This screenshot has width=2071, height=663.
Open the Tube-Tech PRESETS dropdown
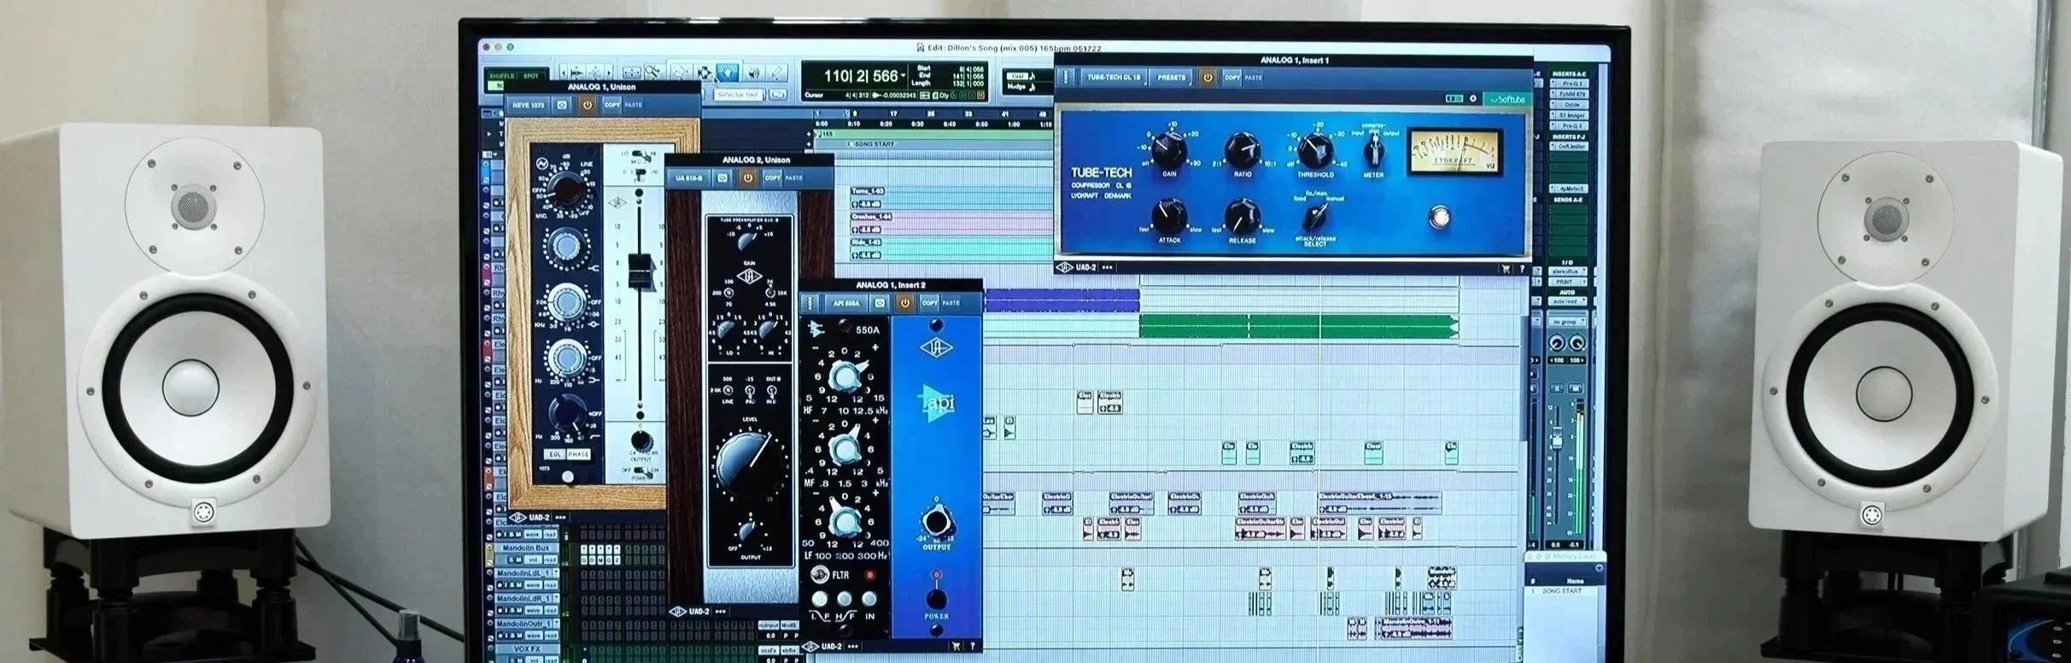(1172, 77)
